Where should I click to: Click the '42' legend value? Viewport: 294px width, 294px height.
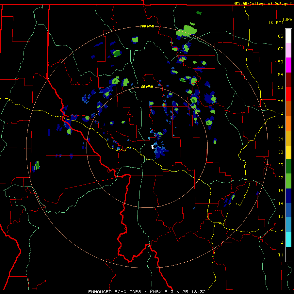[x=281, y=113]
